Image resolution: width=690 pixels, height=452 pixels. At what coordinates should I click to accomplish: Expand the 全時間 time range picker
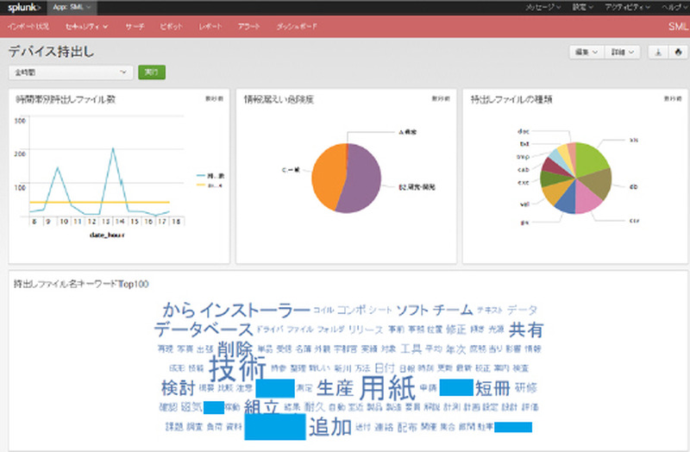[x=67, y=72]
